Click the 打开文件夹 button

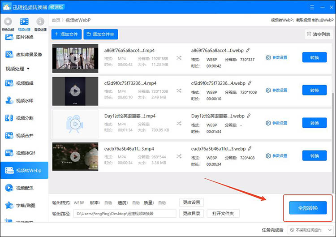223,213
